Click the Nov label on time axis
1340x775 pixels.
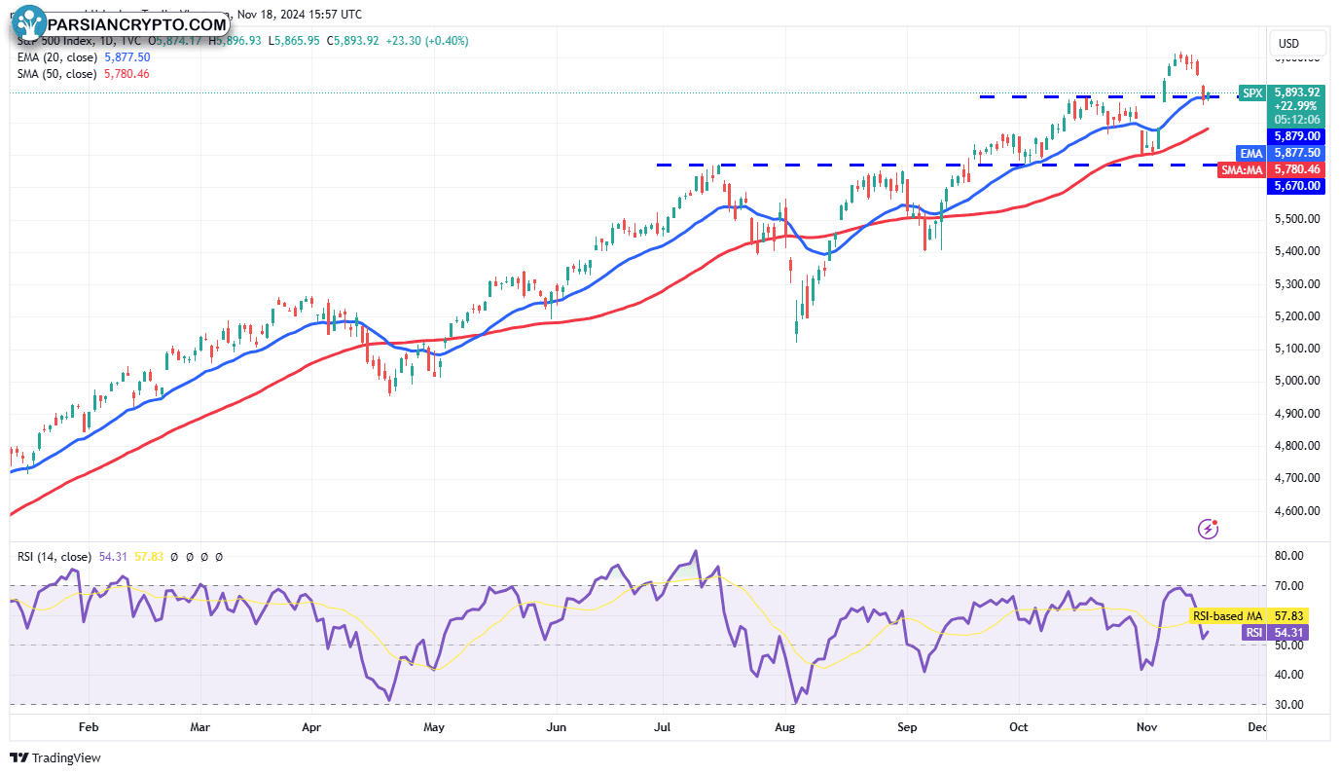(1146, 727)
